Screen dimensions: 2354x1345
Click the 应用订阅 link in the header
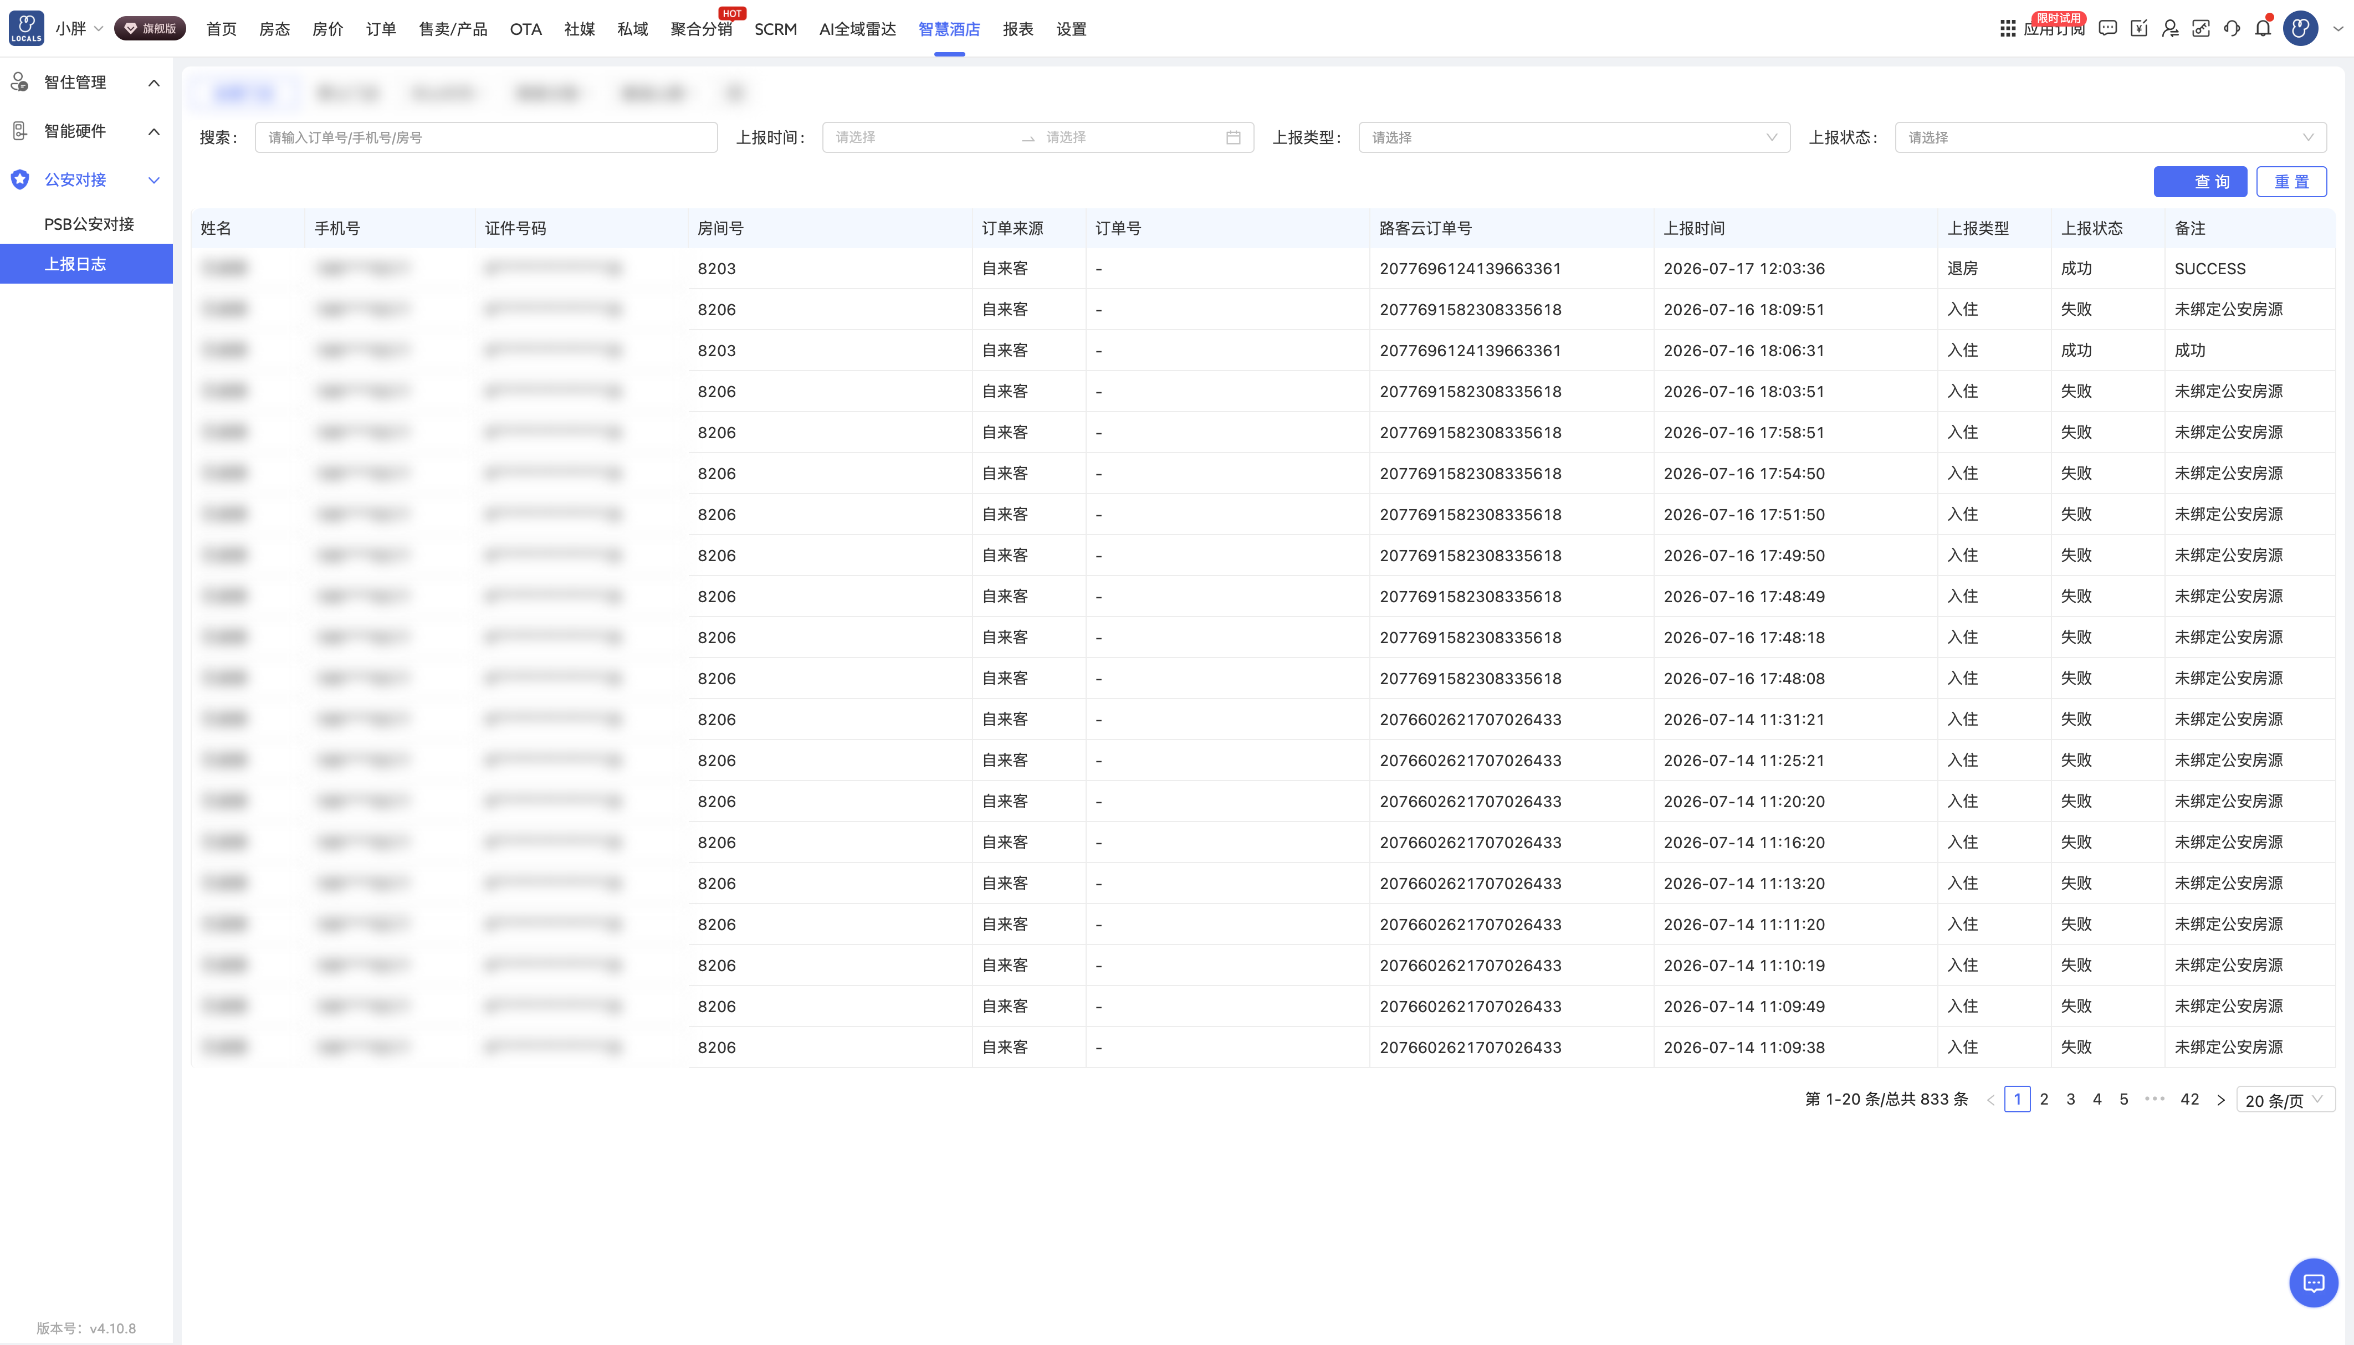click(2054, 29)
